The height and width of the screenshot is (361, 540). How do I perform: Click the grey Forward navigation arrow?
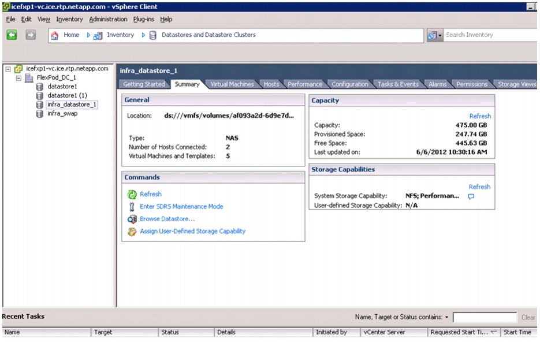point(31,35)
